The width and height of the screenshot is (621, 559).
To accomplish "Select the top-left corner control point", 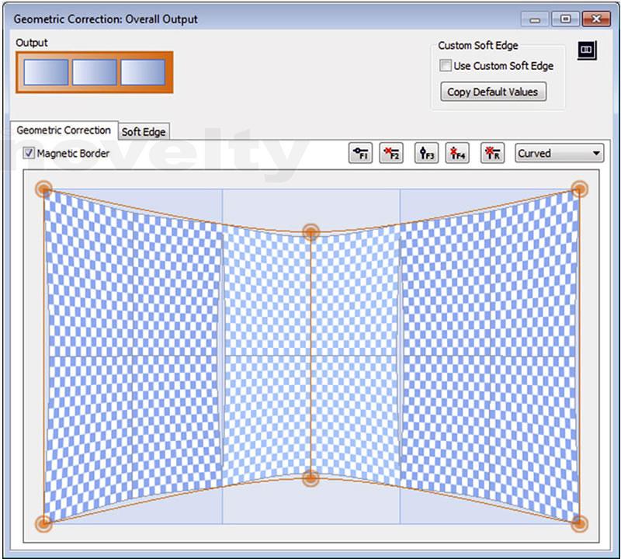I will tap(44, 189).
